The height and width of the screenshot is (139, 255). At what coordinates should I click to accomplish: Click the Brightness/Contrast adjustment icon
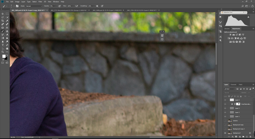[230, 35]
